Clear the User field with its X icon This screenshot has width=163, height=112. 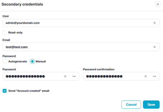click(x=154, y=23)
